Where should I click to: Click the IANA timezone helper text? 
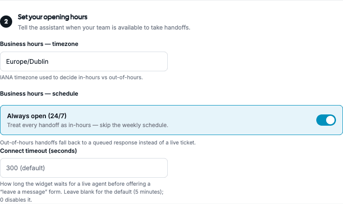pyautogui.click(x=71, y=77)
